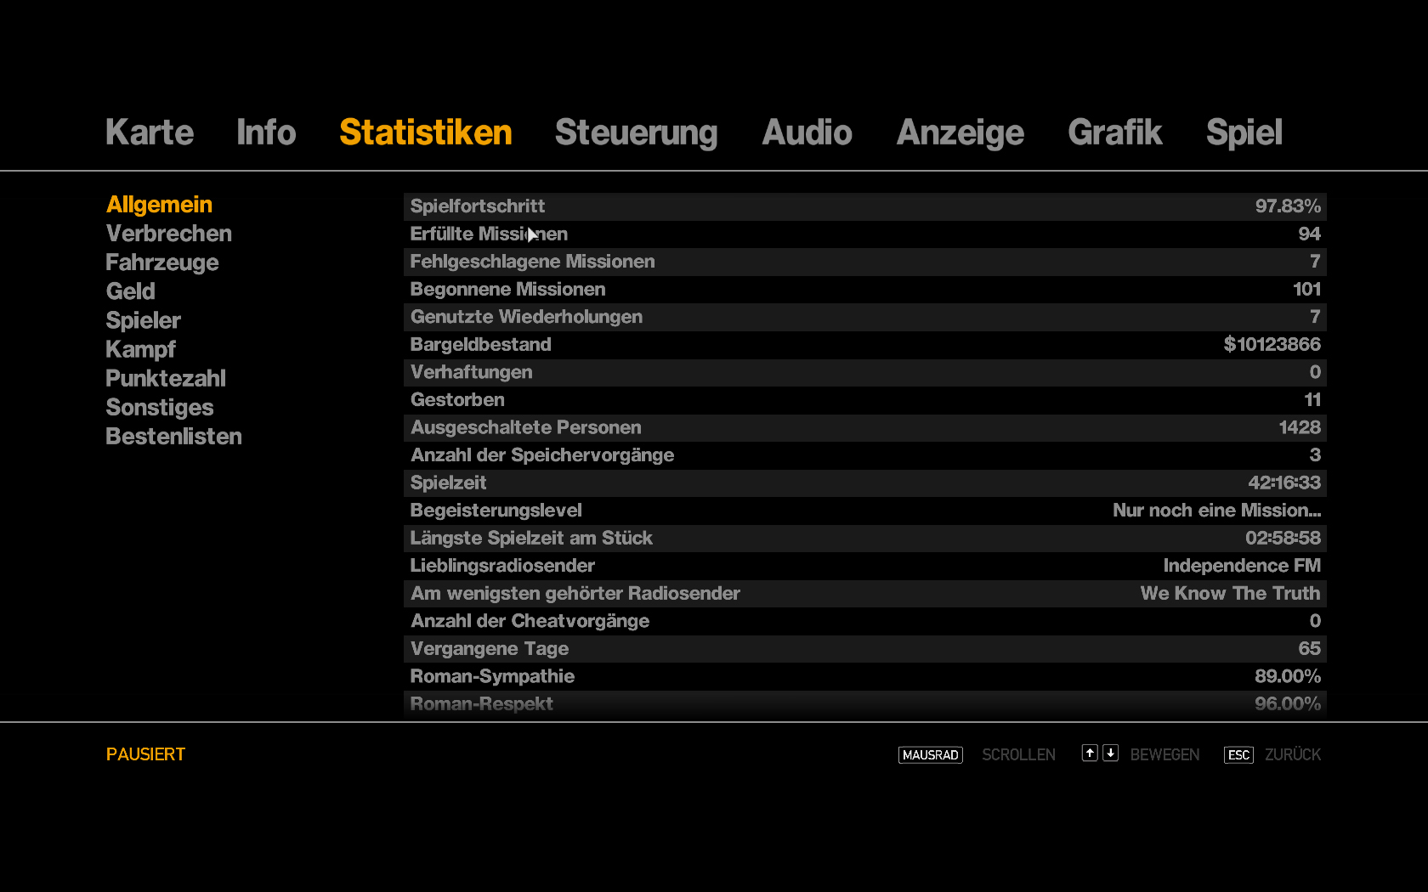Click the Verhaftungen row
Image resolution: width=1428 pixels, height=892 pixels.
click(865, 372)
